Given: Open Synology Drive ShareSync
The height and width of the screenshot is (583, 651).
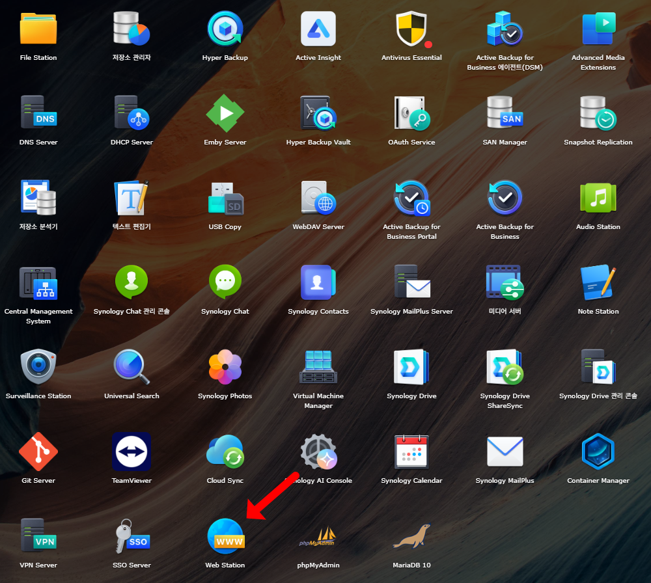Looking at the screenshot, I should click(x=505, y=367).
